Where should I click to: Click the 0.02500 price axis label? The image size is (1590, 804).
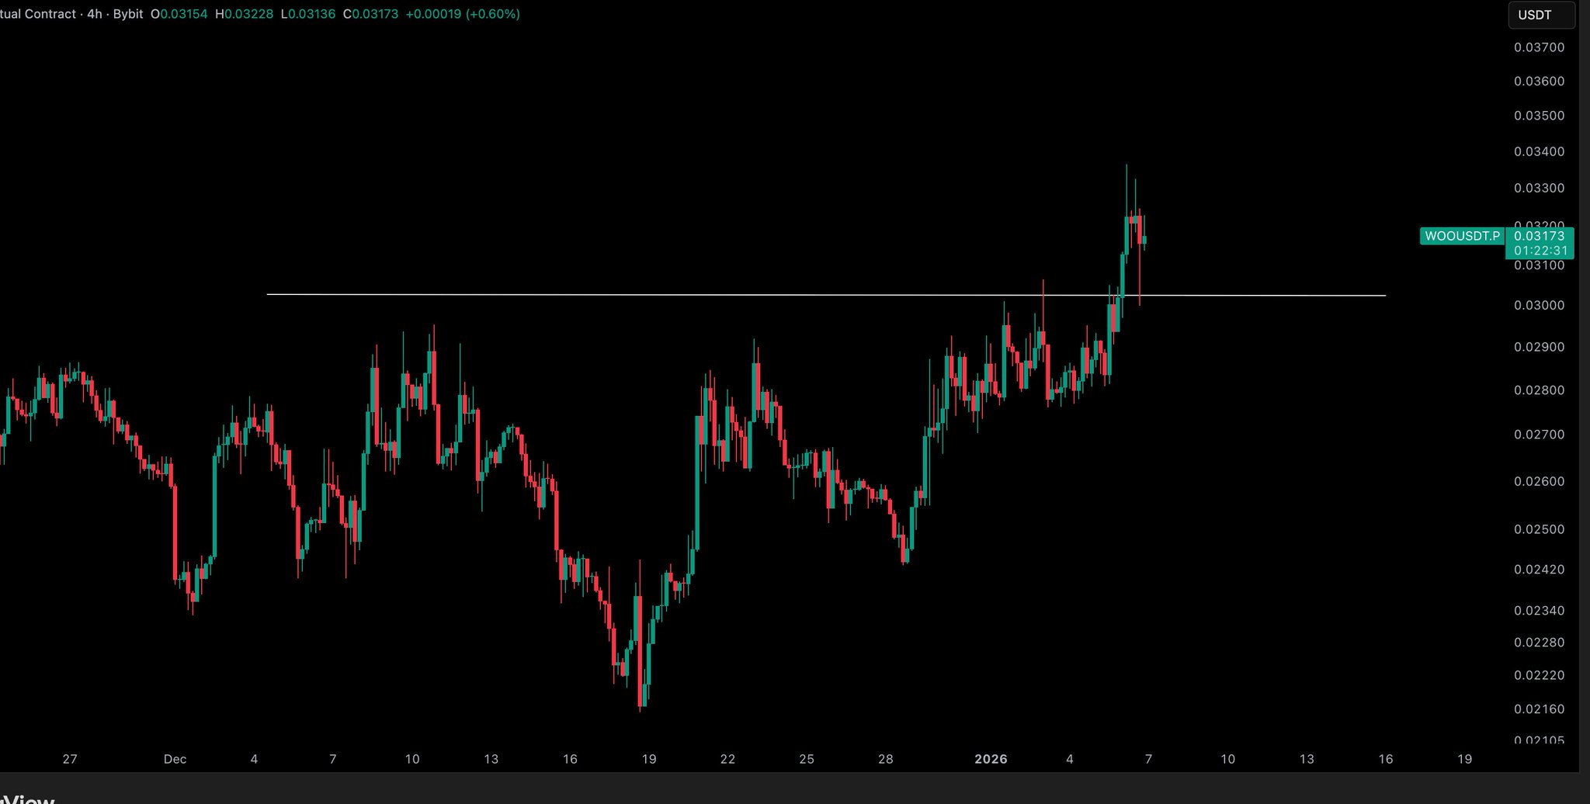(x=1539, y=529)
